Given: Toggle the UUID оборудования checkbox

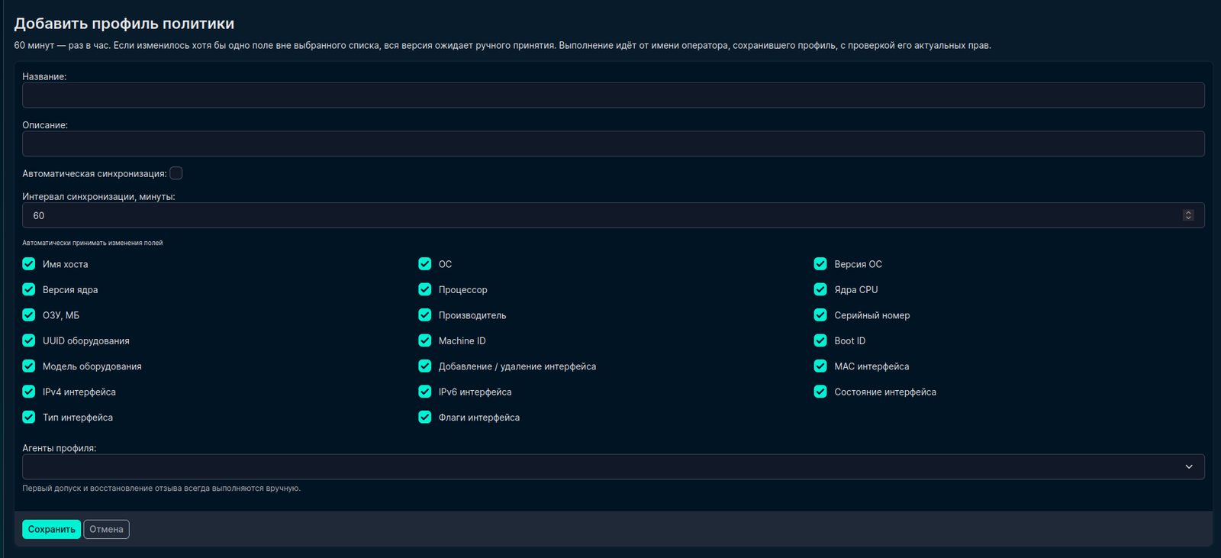Looking at the screenshot, I should 29,340.
